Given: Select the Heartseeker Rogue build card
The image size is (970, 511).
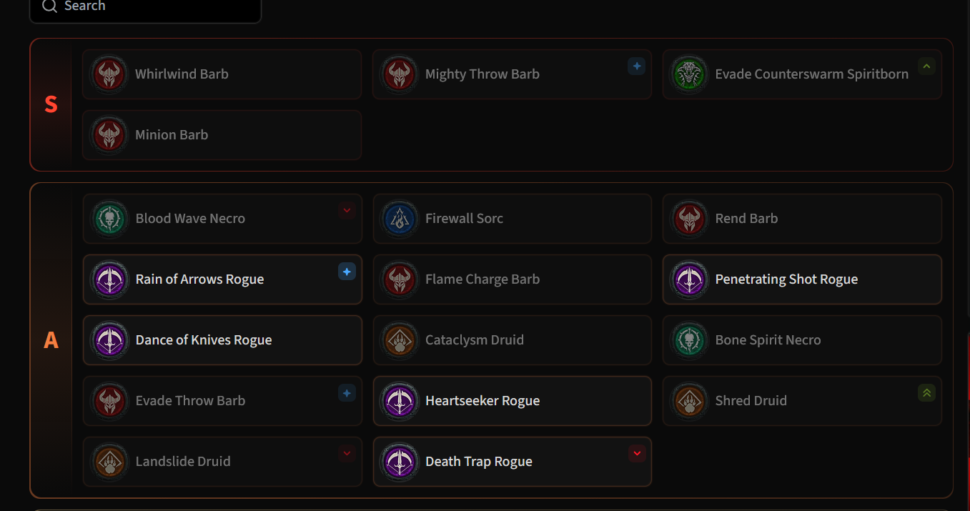Looking at the screenshot, I should [x=513, y=401].
